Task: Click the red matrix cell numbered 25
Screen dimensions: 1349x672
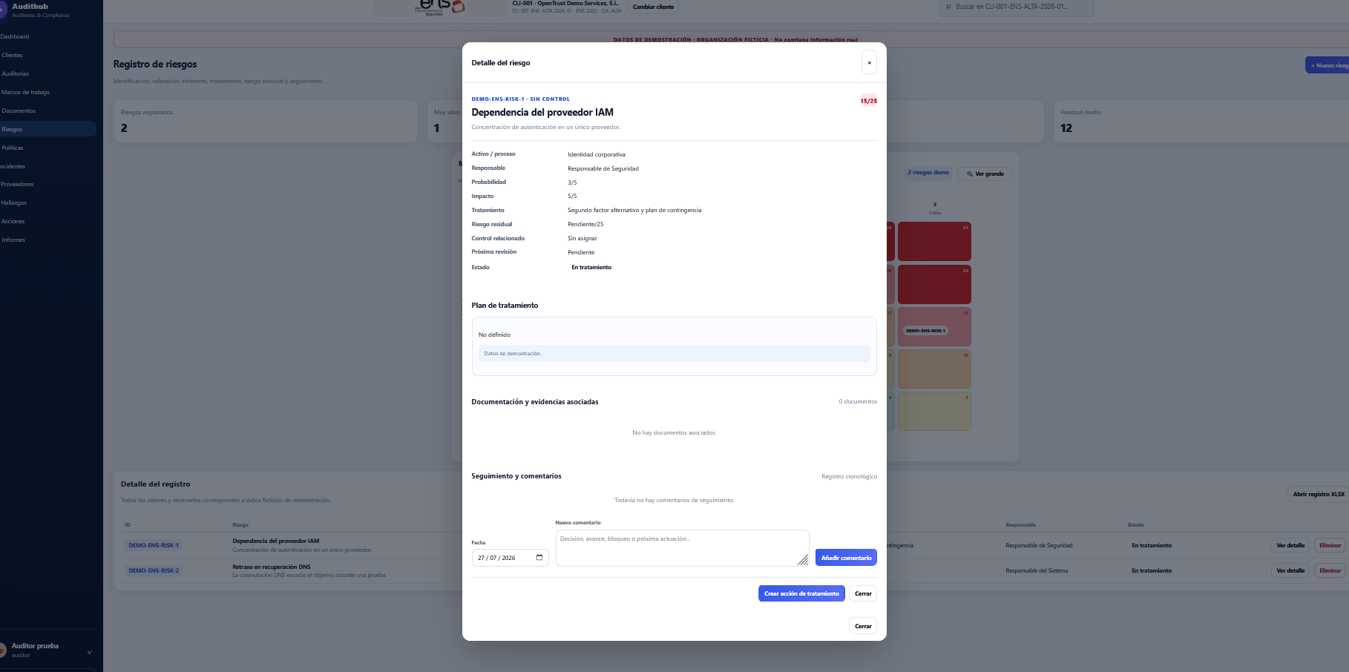Action: coord(934,241)
